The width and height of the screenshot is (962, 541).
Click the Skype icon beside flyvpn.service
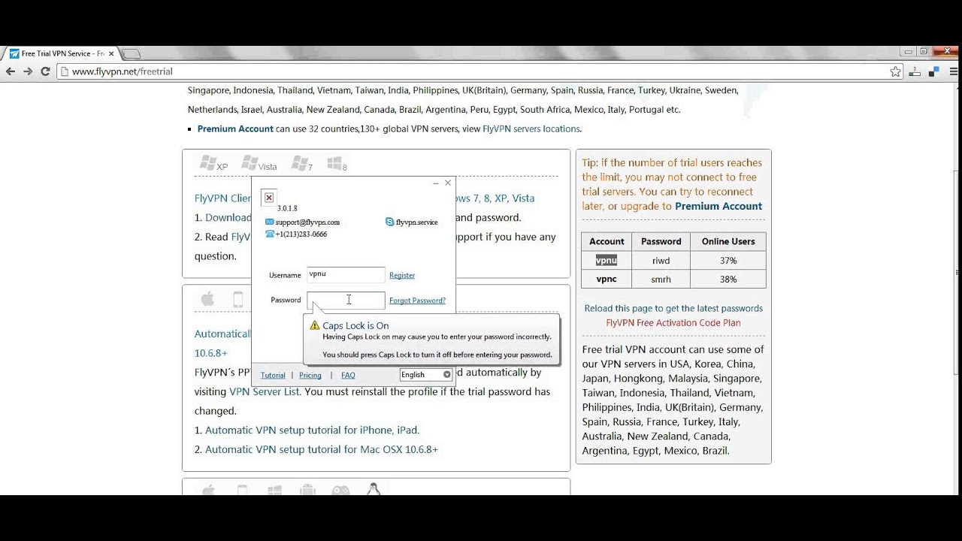point(389,222)
